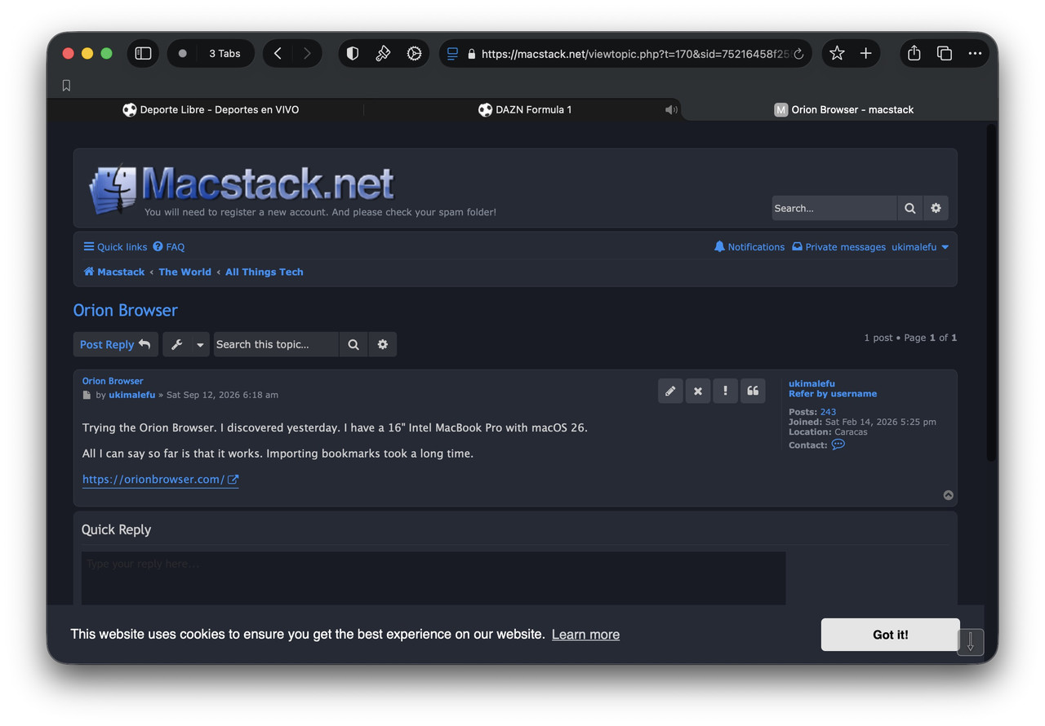Click the Got it! button
Image resolution: width=1045 pixels, height=726 pixels.
click(890, 635)
